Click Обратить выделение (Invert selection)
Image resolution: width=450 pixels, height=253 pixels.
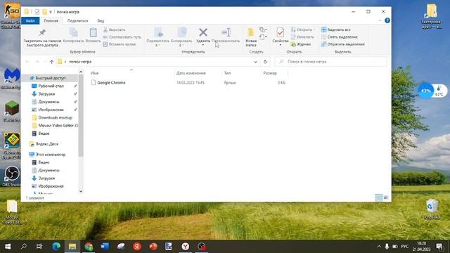pyautogui.click(x=343, y=44)
